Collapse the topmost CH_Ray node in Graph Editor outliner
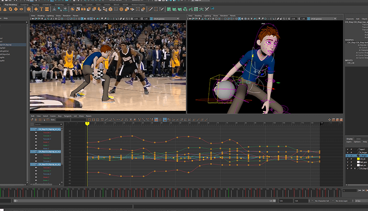The image size is (368, 211). click(36, 129)
